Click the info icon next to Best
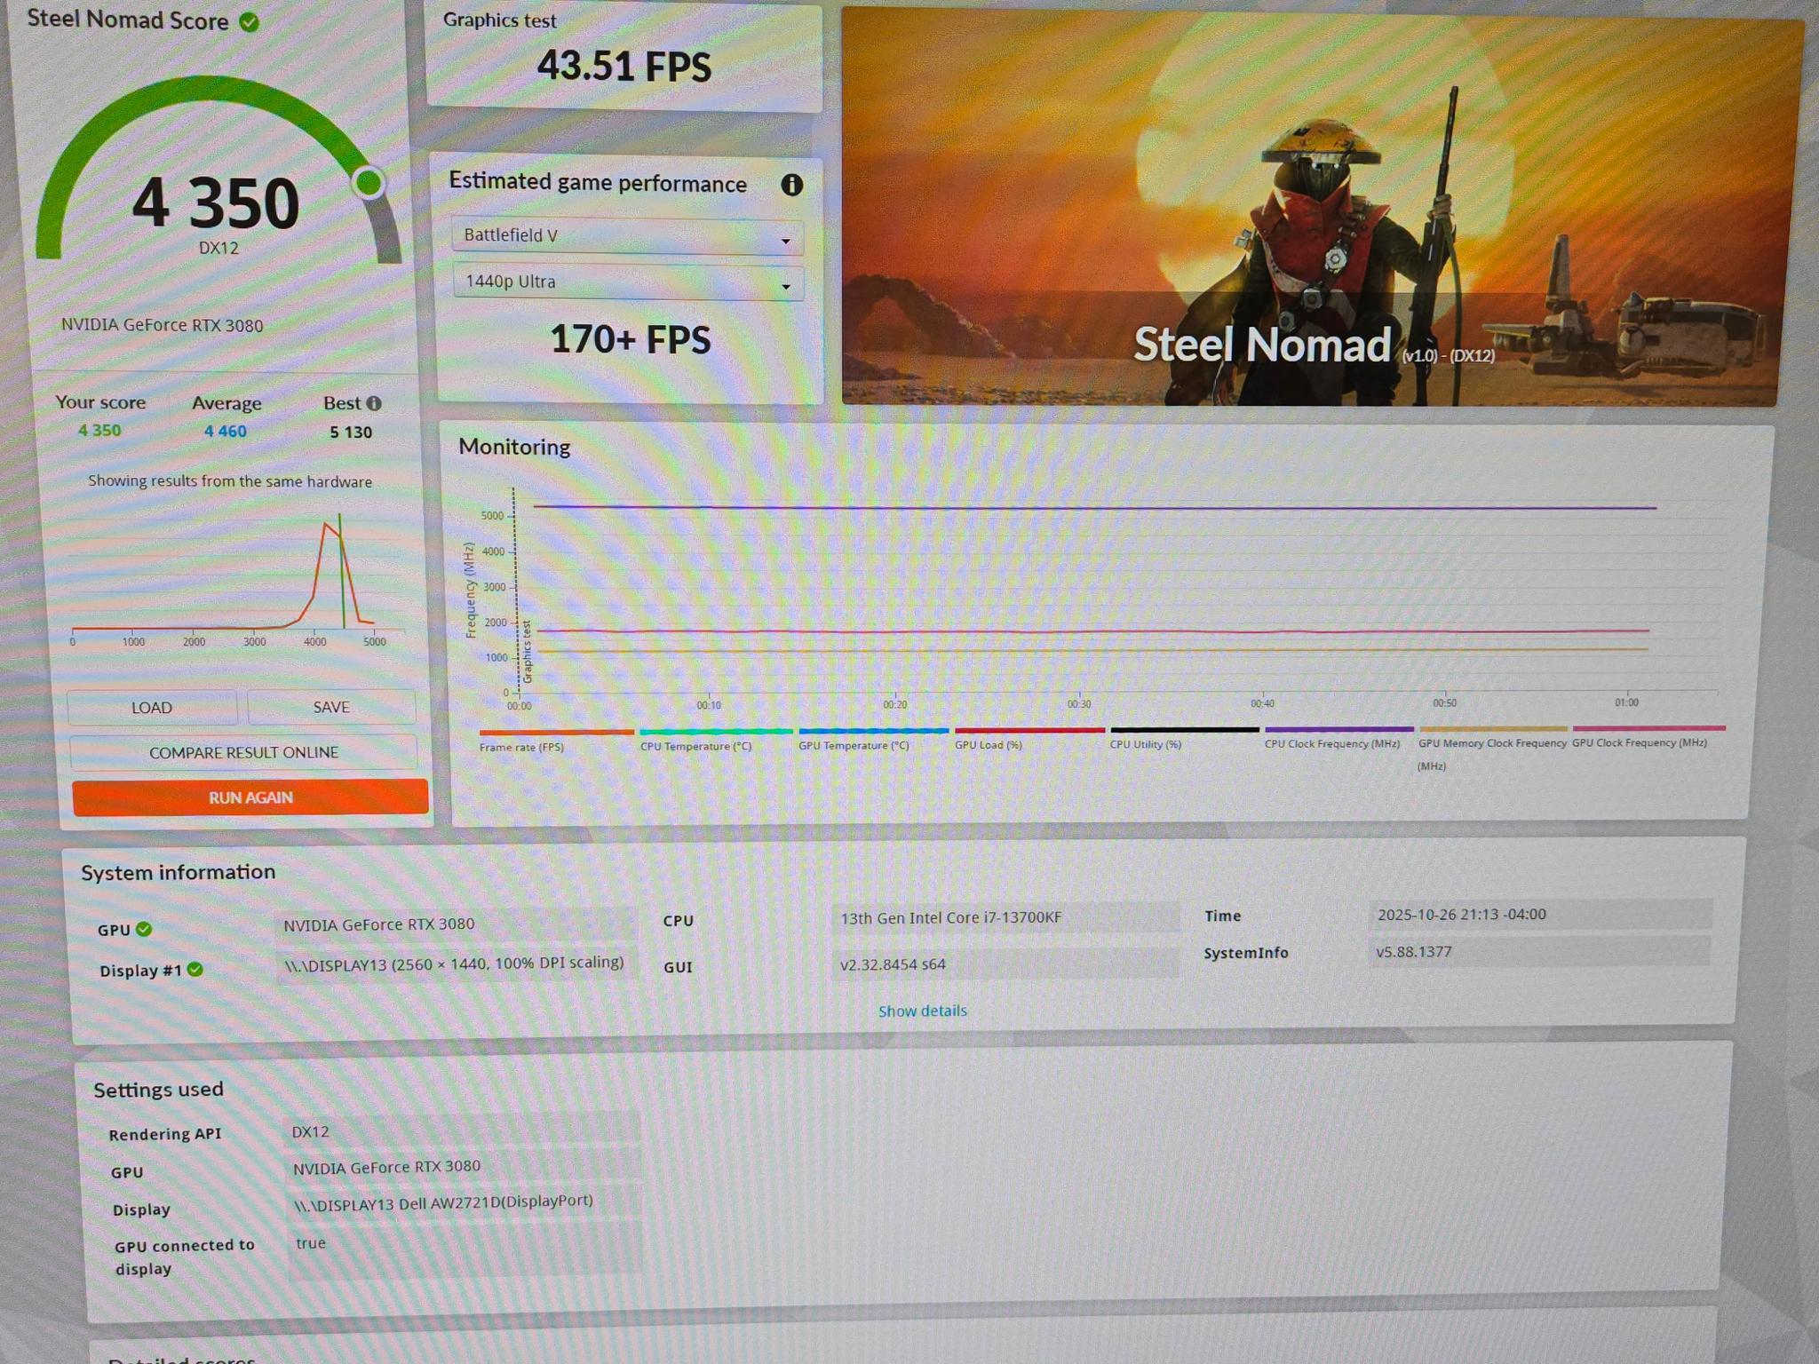Screen dimensions: 1819x1364 pos(374,403)
